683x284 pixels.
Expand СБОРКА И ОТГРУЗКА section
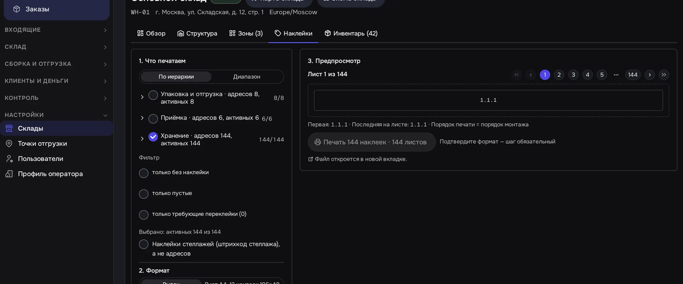point(57,64)
